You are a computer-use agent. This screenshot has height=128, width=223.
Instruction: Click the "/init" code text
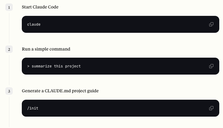(33, 108)
